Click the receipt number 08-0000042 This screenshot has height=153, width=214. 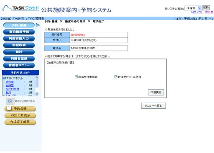pos(78,35)
